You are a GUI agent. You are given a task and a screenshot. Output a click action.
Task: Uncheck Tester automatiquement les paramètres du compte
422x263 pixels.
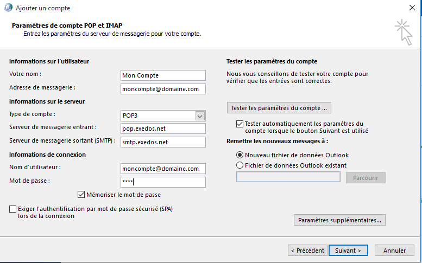click(240, 124)
